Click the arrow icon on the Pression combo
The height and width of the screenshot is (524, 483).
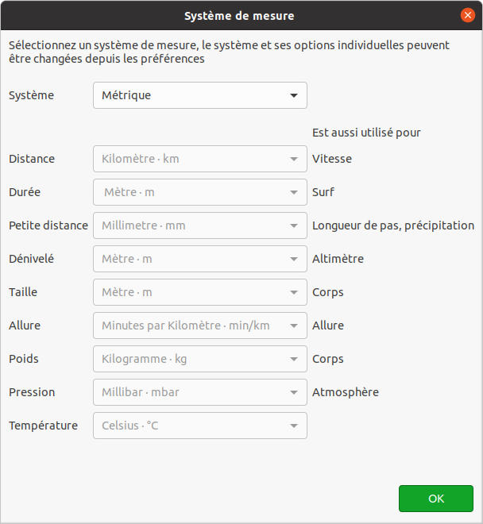coord(294,392)
